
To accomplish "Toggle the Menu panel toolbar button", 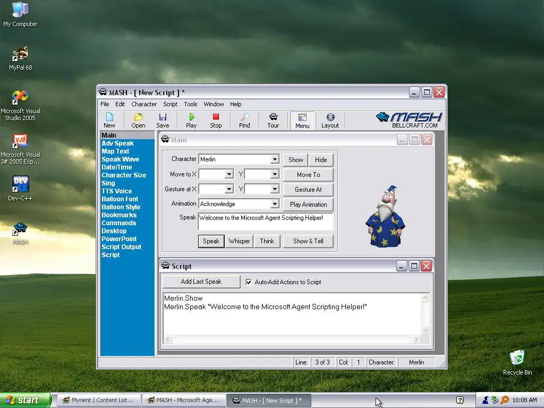I will pos(302,121).
